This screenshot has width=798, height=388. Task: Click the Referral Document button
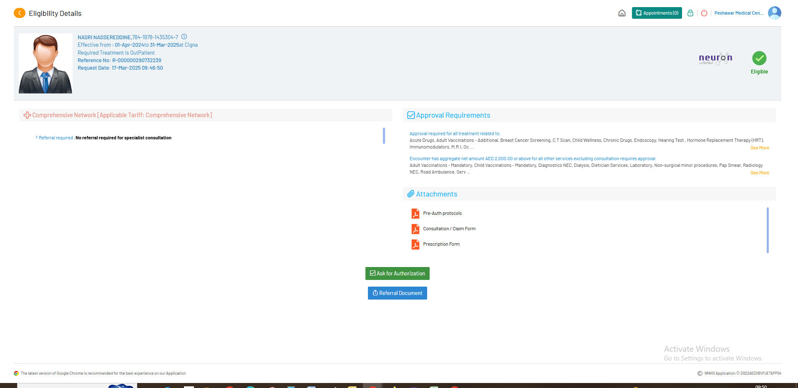coord(398,293)
